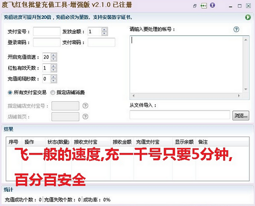
Task: Click account list scrollbar down arrow
Action: coord(246,89)
